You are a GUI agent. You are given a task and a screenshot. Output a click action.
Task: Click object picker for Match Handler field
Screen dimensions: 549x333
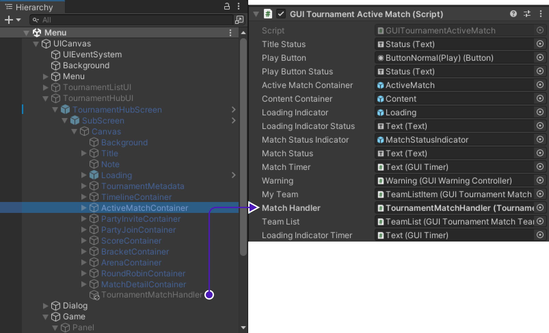coord(540,208)
